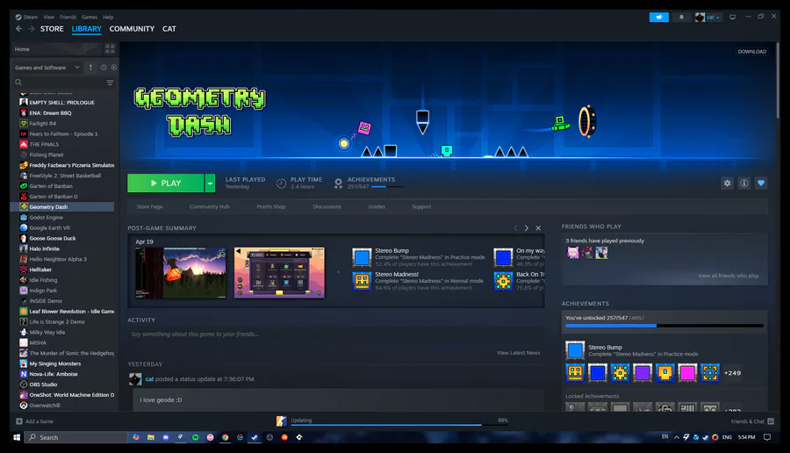Viewport: 790px width, 453px height.
Task: Click the Home button in library sidebar
Action: [x=56, y=49]
